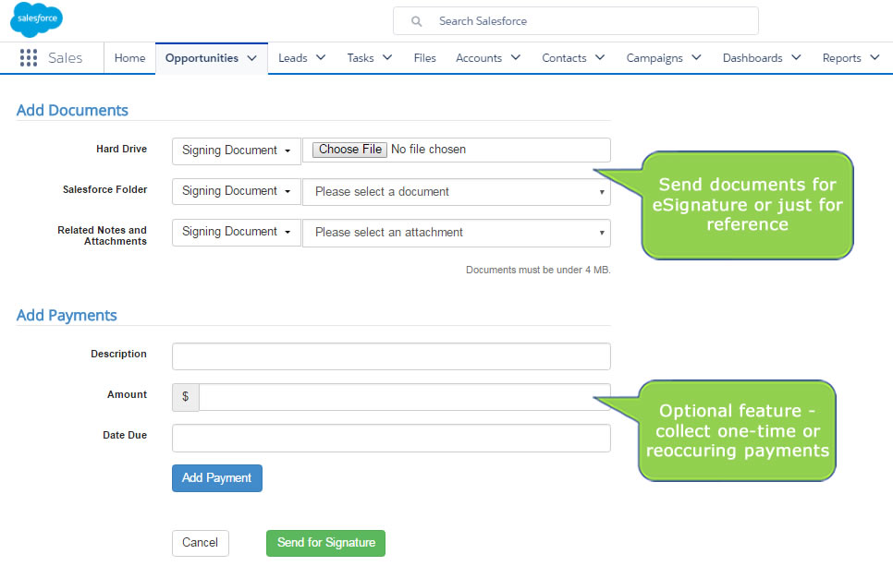
Task: Expand the Reports tab chevron
Action: point(875,57)
